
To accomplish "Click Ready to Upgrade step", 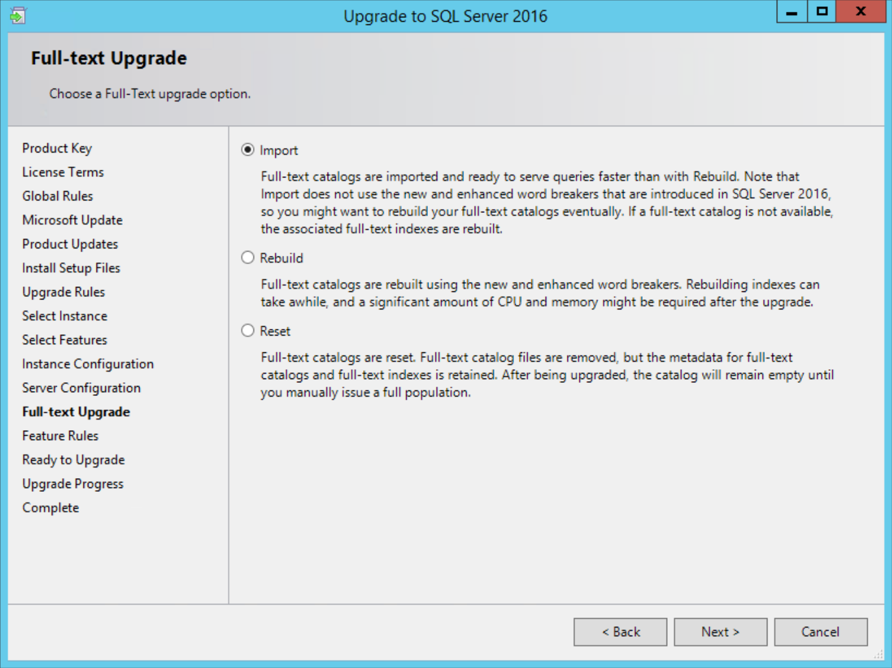I will pos(74,459).
